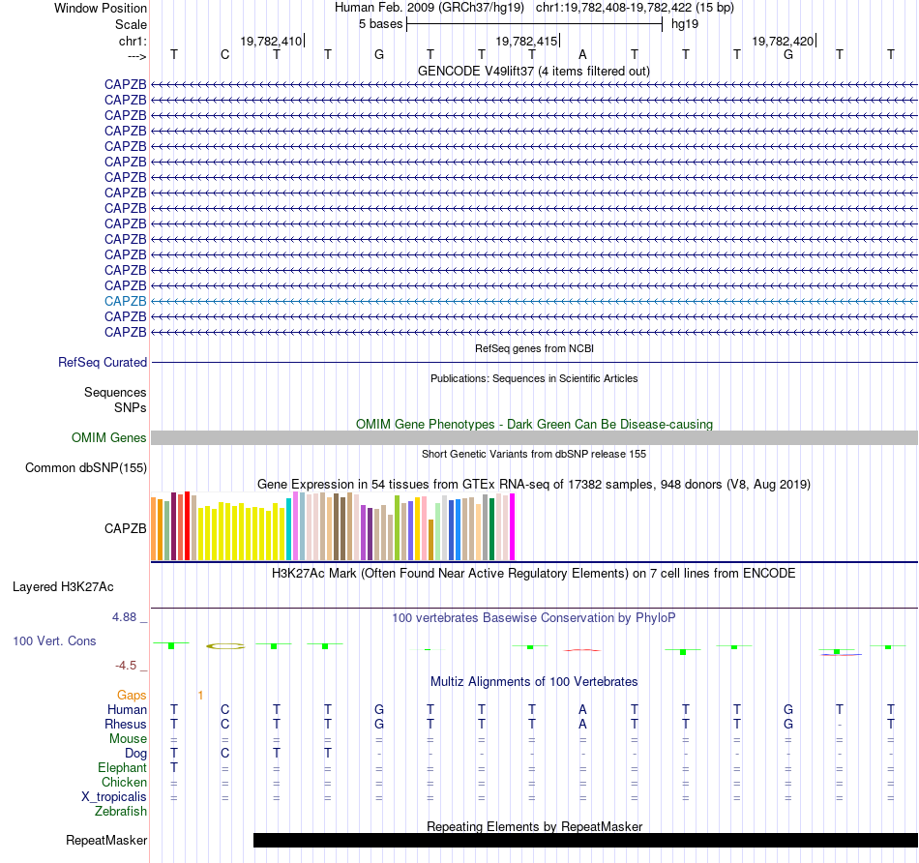Click the C base in the chr1 ruler row

225,54
